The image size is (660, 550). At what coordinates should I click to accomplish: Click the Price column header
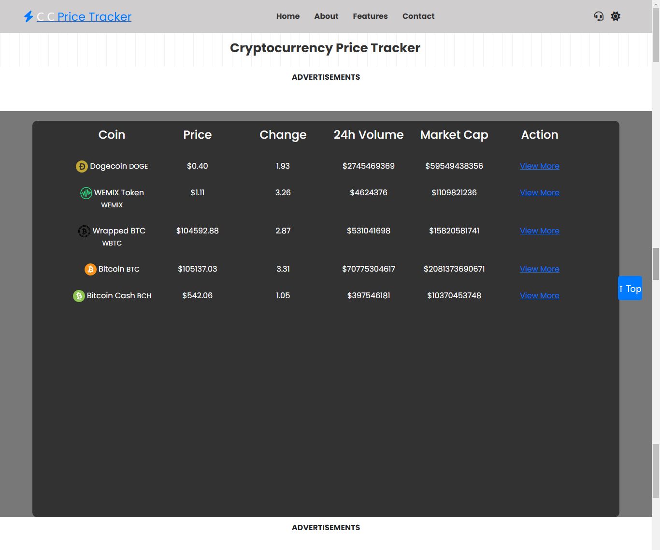pyautogui.click(x=197, y=135)
